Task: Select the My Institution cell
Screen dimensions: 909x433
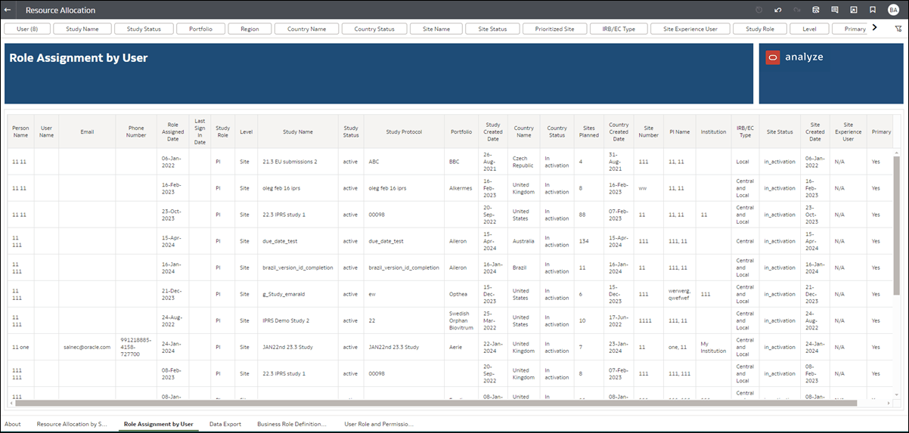Action: point(713,347)
